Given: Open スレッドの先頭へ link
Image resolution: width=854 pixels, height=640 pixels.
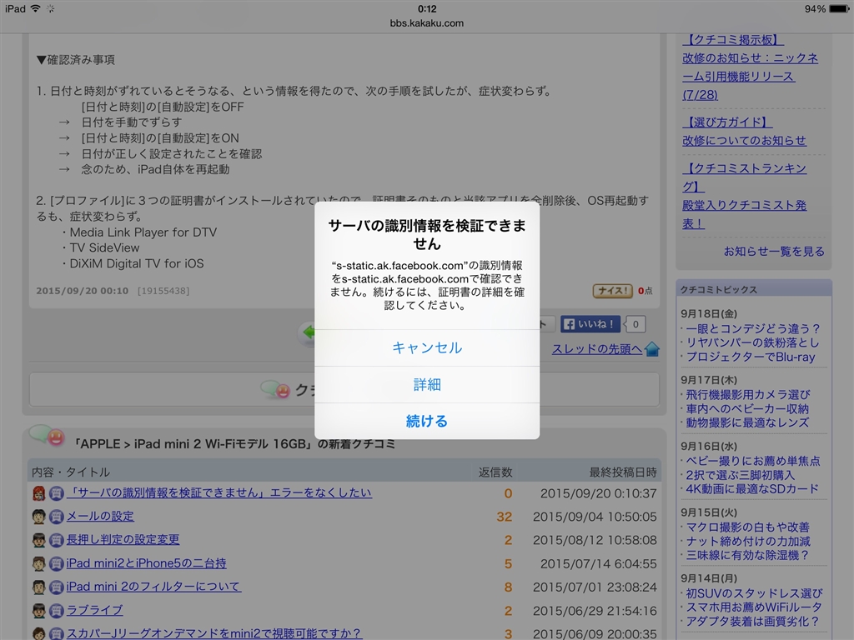Looking at the screenshot, I should pyautogui.click(x=597, y=349).
